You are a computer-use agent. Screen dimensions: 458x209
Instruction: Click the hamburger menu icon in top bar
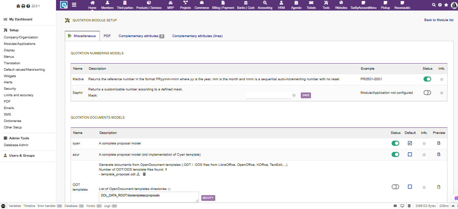click(x=74, y=5)
